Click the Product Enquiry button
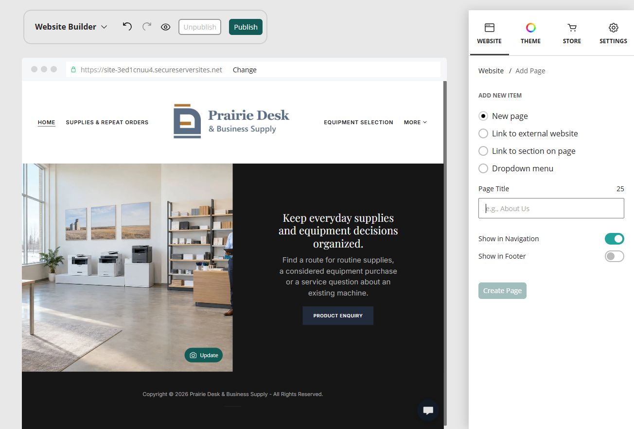Screen dimensions: 634x429 point(338,315)
